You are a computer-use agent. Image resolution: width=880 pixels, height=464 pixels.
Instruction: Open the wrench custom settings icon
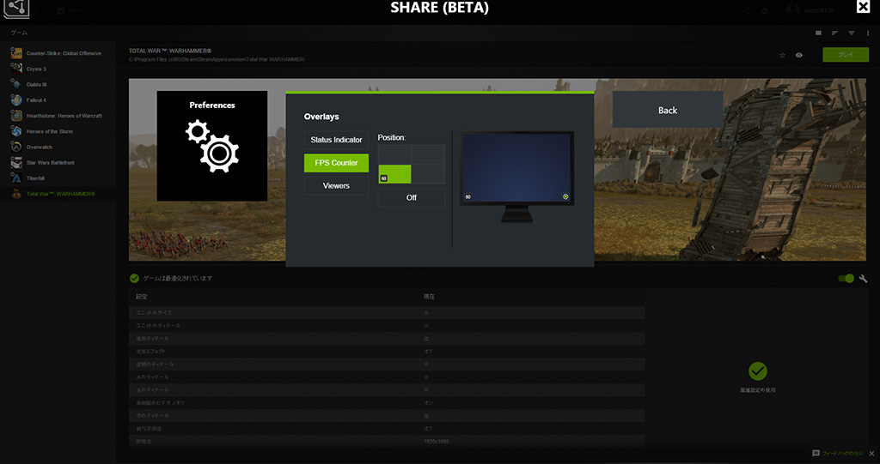tap(863, 279)
